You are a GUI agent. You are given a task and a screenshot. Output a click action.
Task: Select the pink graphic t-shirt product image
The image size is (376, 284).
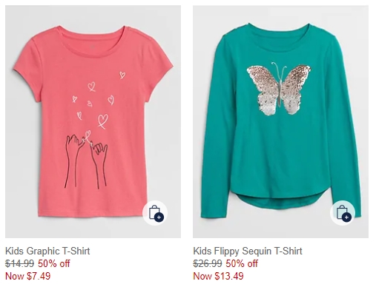point(93,121)
